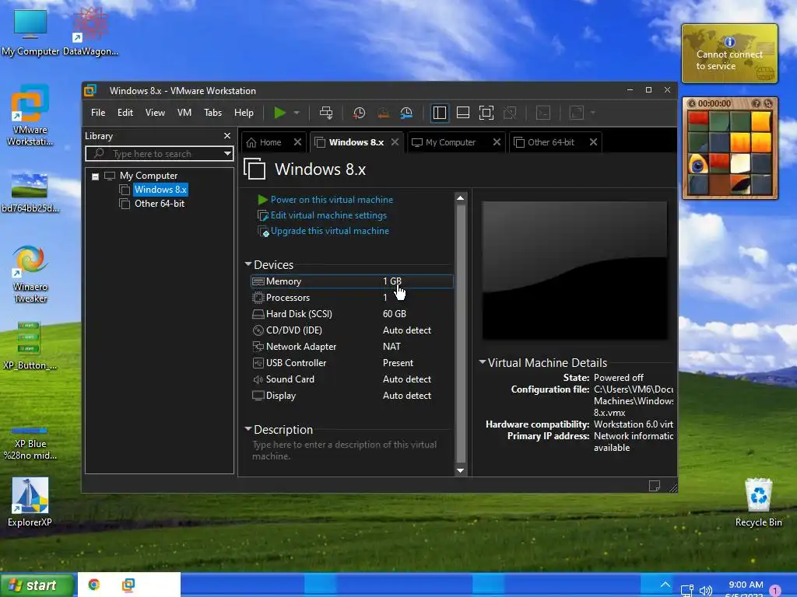The width and height of the screenshot is (797, 597).
Task: Collapse the Virtual Machine Details section
Action: (x=483, y=362)
